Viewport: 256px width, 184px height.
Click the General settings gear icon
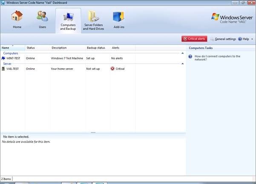click(x=212, y=39)
